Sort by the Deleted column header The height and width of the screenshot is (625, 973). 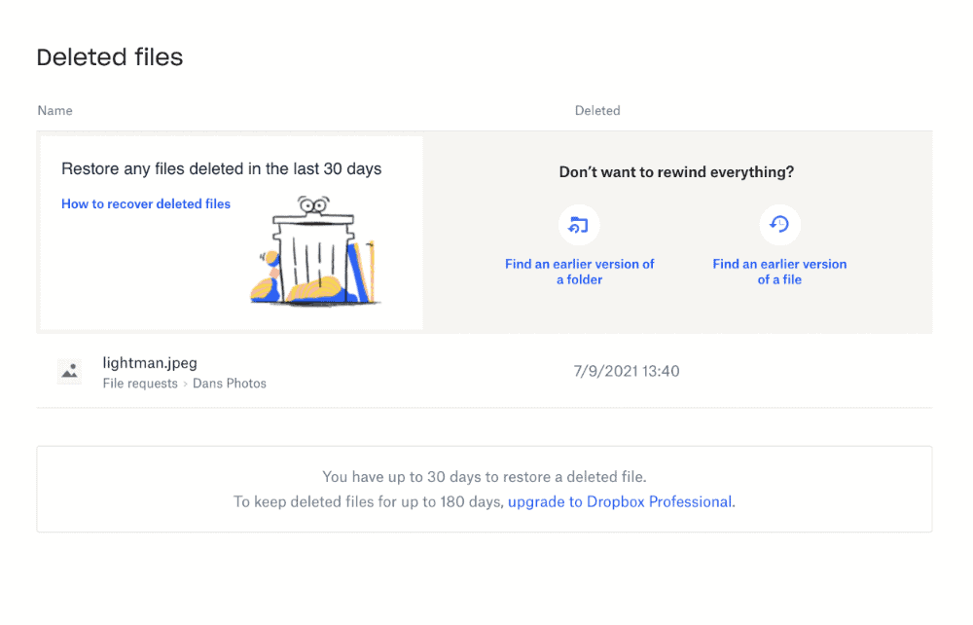tap(597, 110)
